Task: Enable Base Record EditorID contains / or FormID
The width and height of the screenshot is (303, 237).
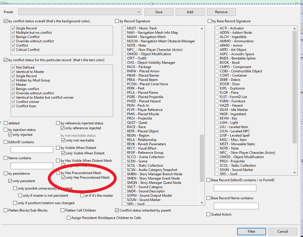Action: coord(209,180)
